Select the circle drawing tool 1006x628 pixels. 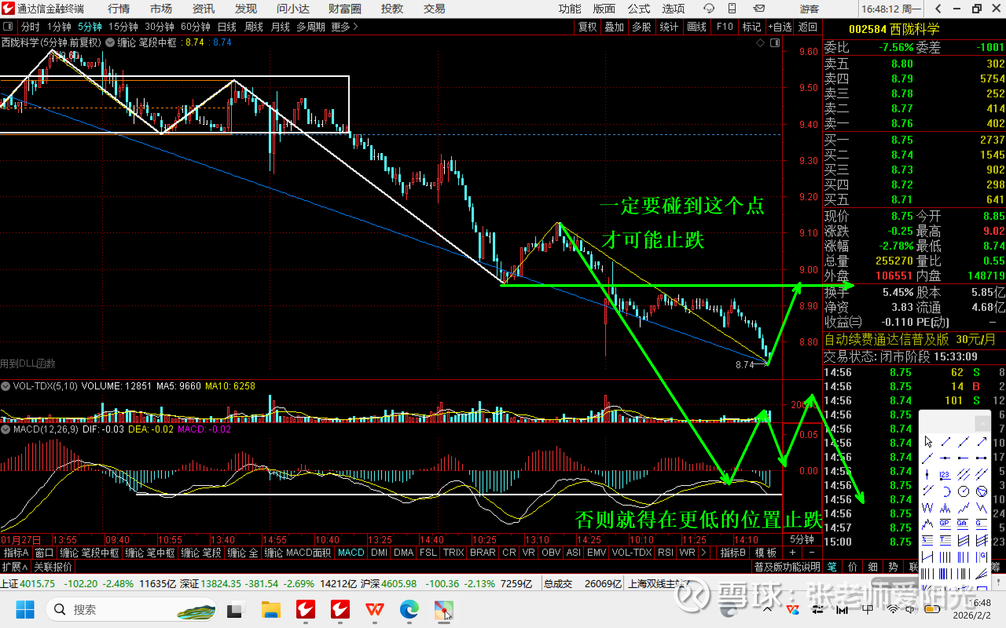[963, 491]
